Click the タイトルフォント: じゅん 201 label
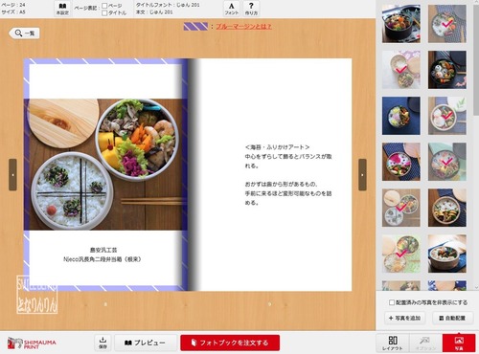 click(168, 5)
